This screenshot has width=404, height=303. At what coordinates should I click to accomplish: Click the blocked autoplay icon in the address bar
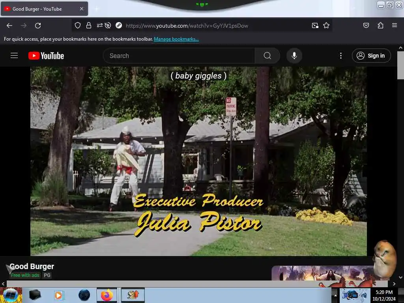click(108, 25)
